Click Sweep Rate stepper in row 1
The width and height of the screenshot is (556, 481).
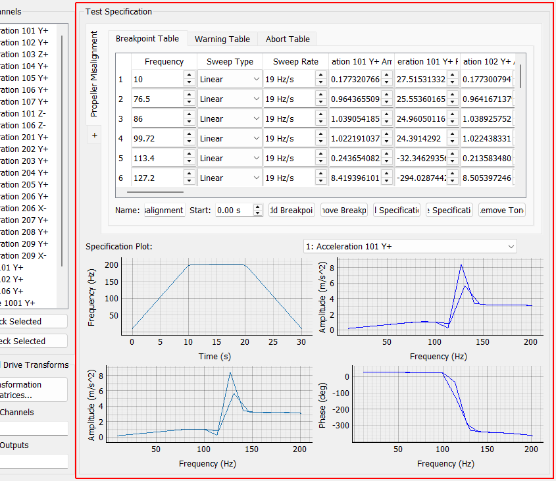[x=321, y=79]
